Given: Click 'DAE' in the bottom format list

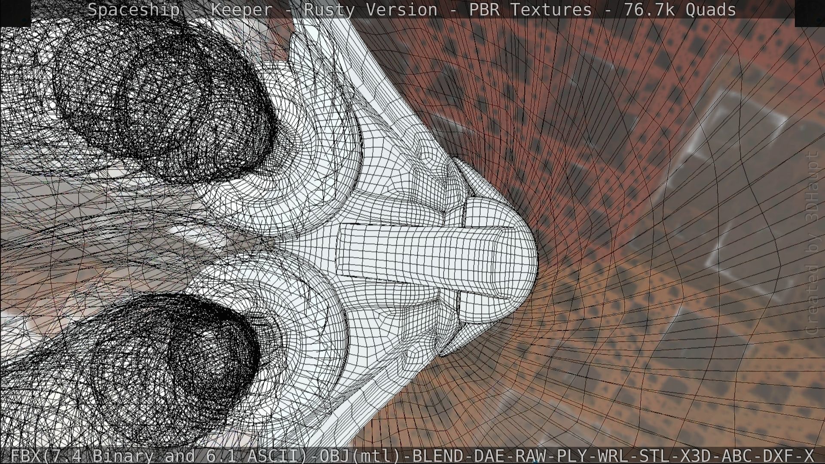Looking at the screenshot, I should click(489, 455).
